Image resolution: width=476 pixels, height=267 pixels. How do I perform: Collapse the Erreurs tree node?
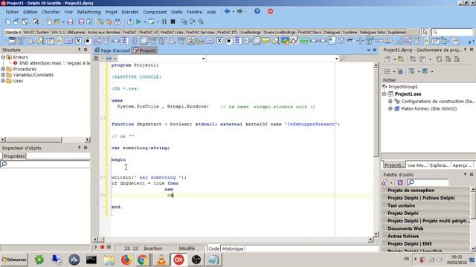[x=3, y=57]
